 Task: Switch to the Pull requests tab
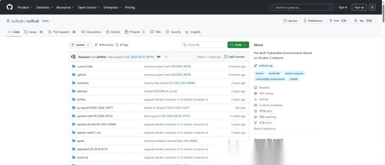click(62, 32)
